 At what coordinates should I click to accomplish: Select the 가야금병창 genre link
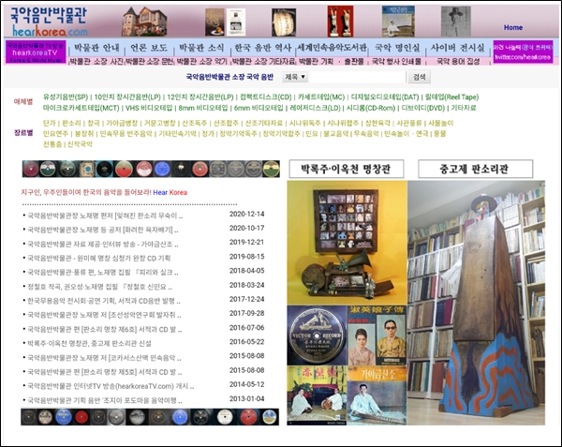pos(122,124)
